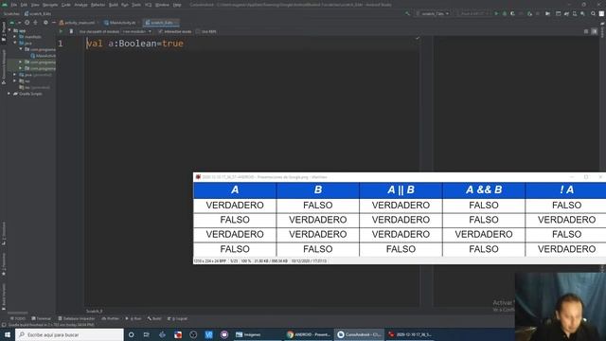Click the Windows Start button
Screen dimensions: 606x341
click(8, 334)
